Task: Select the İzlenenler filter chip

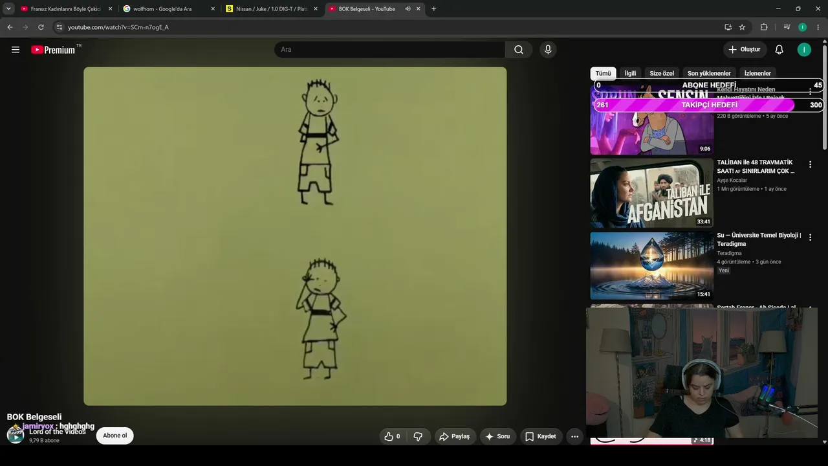Action: (757, 73)
